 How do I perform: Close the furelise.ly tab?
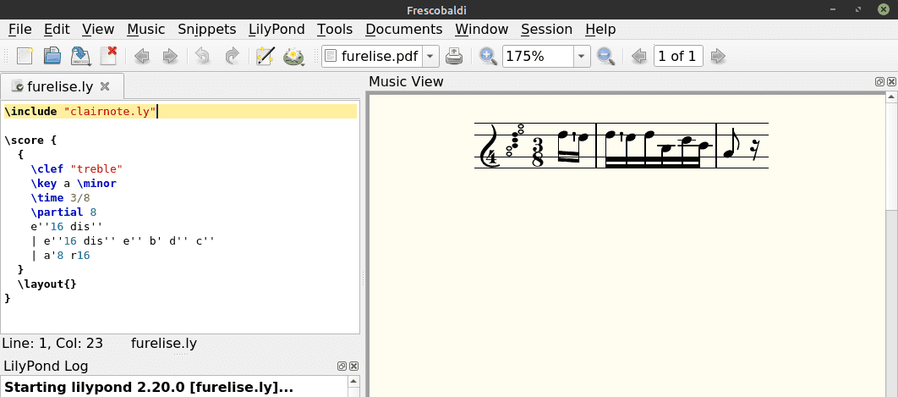(x=105, y=86)
